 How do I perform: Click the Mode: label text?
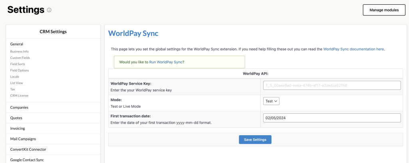coord(116,100)
